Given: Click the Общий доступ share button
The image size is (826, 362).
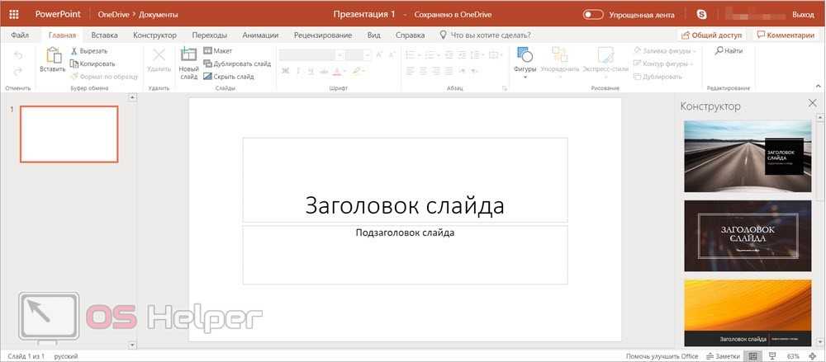Looking at the screenshot, I should 711,35.
